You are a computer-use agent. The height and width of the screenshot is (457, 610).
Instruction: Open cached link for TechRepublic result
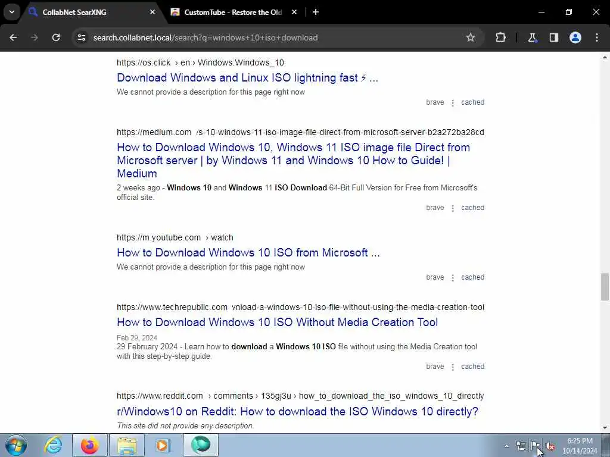pyautogui.click(x=472, y=367)
